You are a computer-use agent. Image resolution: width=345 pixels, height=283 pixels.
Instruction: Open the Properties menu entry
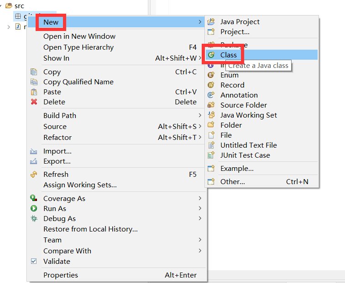(x=117, y=275)
